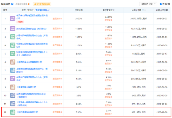Open the row 11 company name holding 0.58%
This screenshot has height=118, width=172.
pyautogui.click(x=32, y=104)
